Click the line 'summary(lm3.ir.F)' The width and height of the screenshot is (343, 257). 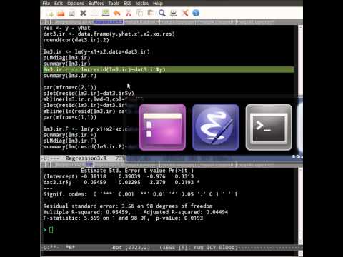click(x=70, y=135)
